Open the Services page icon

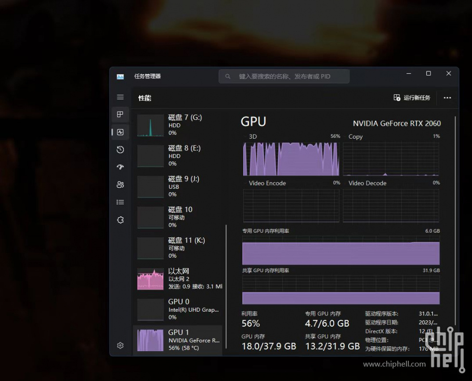coord(120,220)
